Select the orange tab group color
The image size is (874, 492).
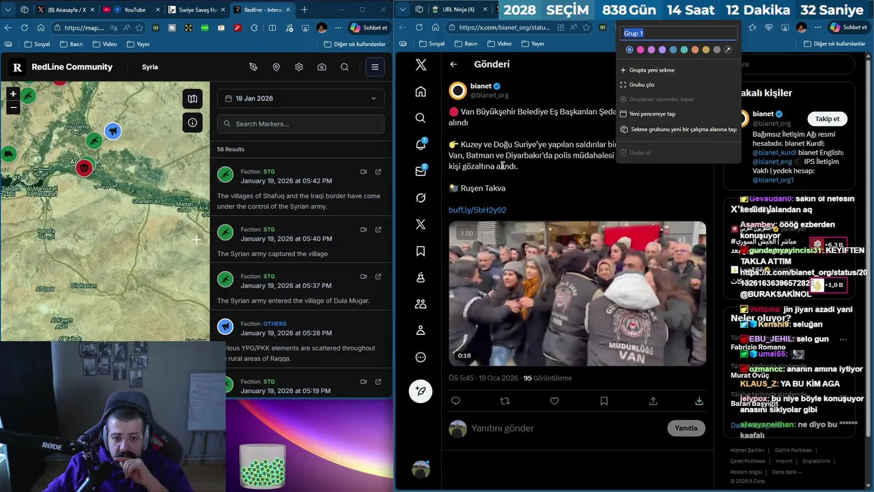(x=695, y=50)
